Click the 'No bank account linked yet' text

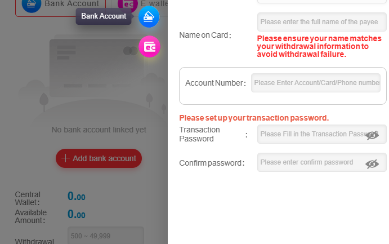(x=99, y=130)
